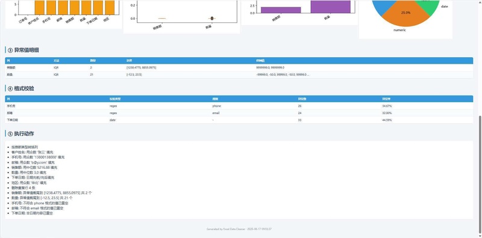Image resolution: width=482 pixels, height=238 pixels.
Task: Select the 下单日期 date validation row
Action: [239, 120]
